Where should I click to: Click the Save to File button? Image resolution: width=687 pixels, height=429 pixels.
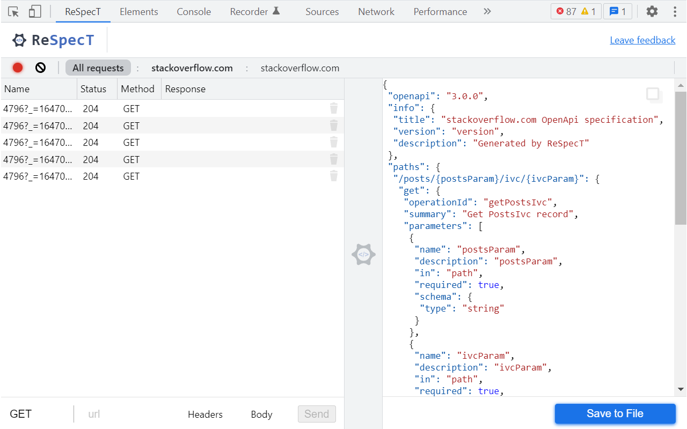(x=615, y=413)
